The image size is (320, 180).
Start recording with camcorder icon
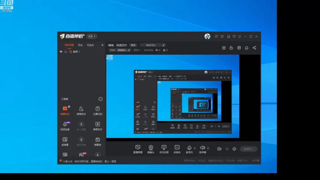click(219, 149)
